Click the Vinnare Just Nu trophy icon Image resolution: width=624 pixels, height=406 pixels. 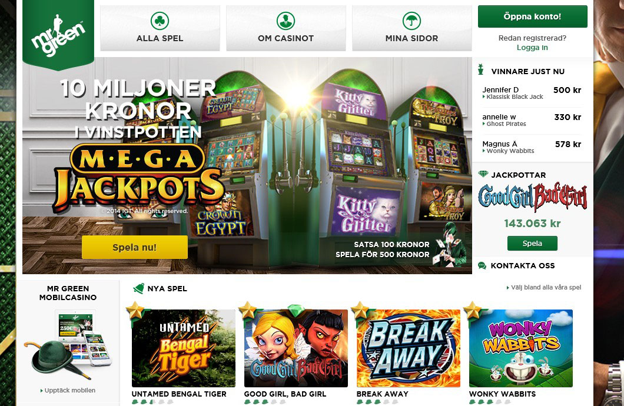(481, 69)
